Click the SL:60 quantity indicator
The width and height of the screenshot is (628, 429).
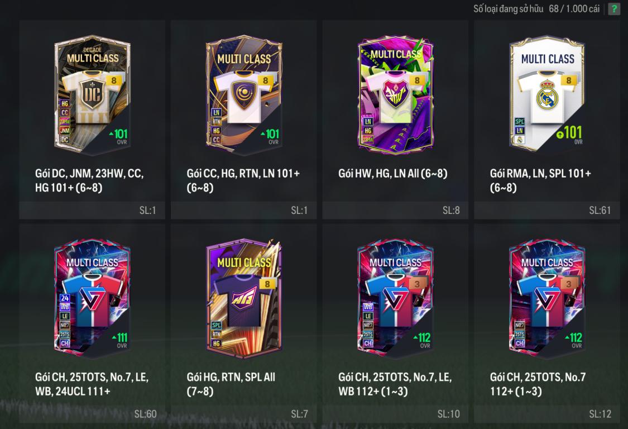145,414
